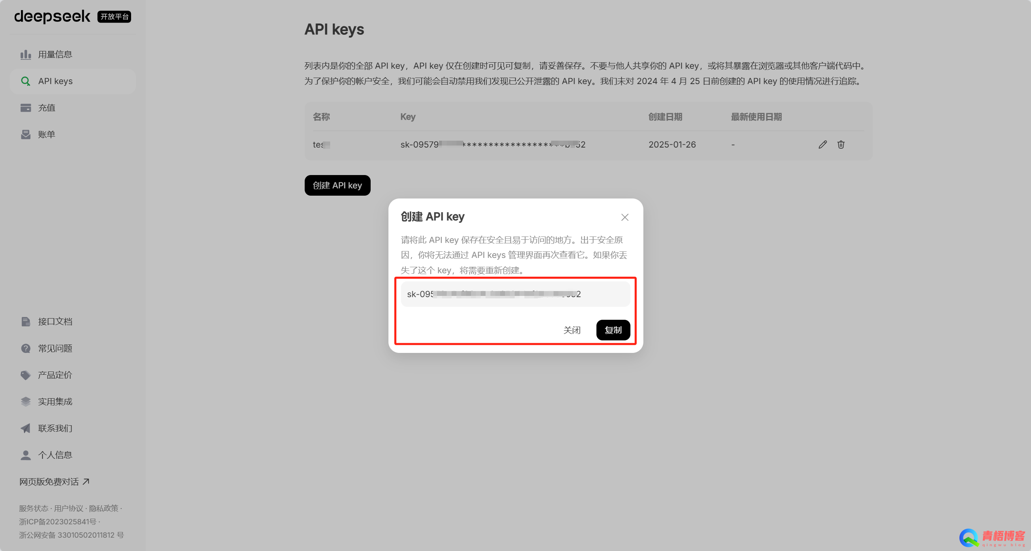Click the document icon beside 接口文档
The height and width of the screenshot is (551, 1031).
click(x=25, y=322)
